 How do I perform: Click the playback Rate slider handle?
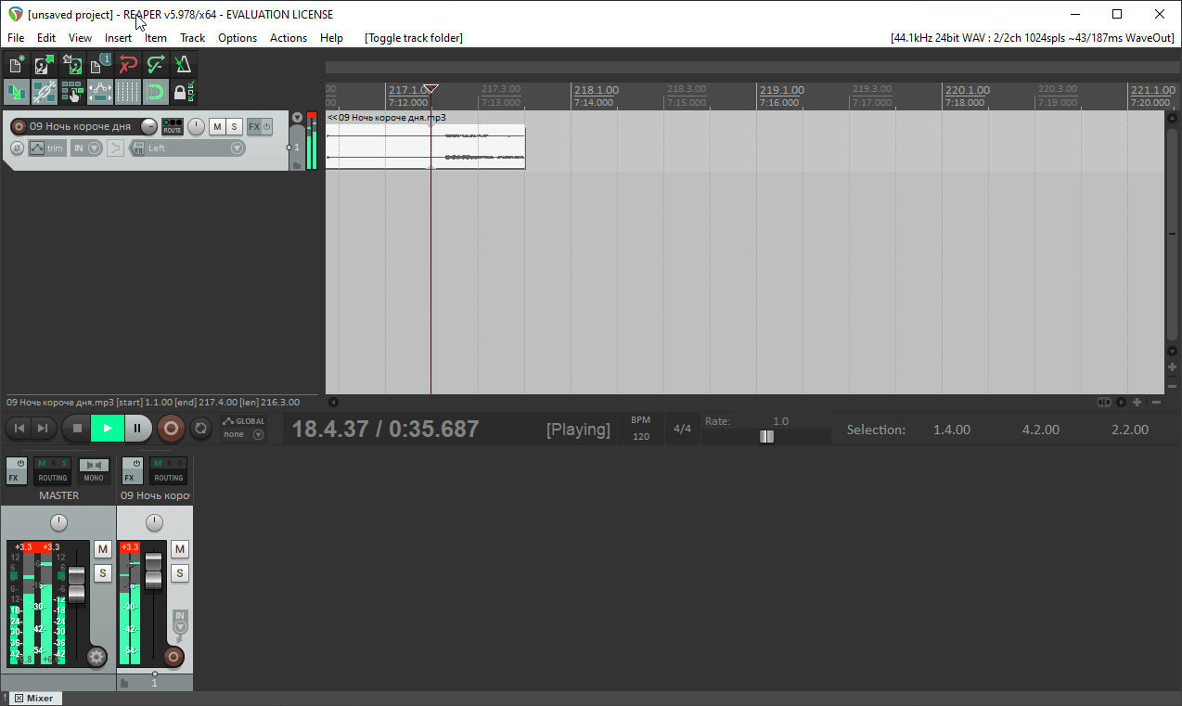(766, 436)
